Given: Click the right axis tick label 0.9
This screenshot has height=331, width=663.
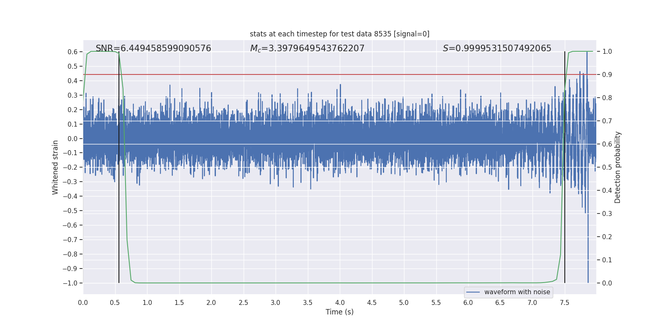Looking at the screenshot, I should tap(607, 75).
